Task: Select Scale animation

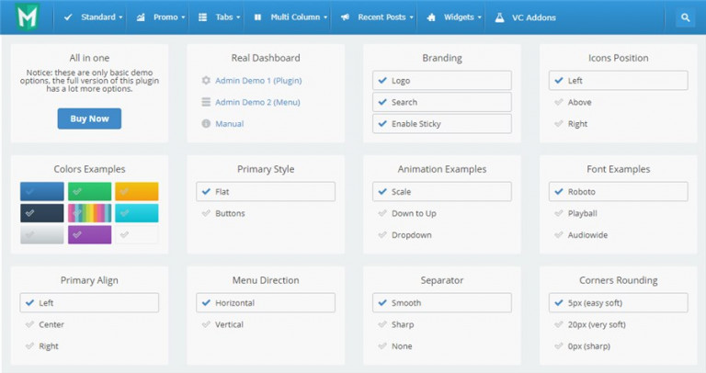Action: (441, 191)
